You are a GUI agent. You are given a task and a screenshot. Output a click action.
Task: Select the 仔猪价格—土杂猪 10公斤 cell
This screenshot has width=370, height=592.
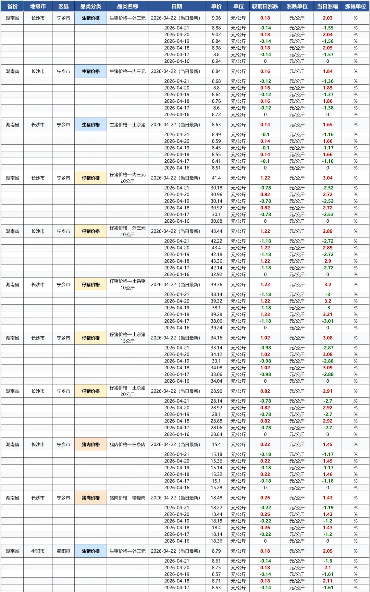[127, 284]
